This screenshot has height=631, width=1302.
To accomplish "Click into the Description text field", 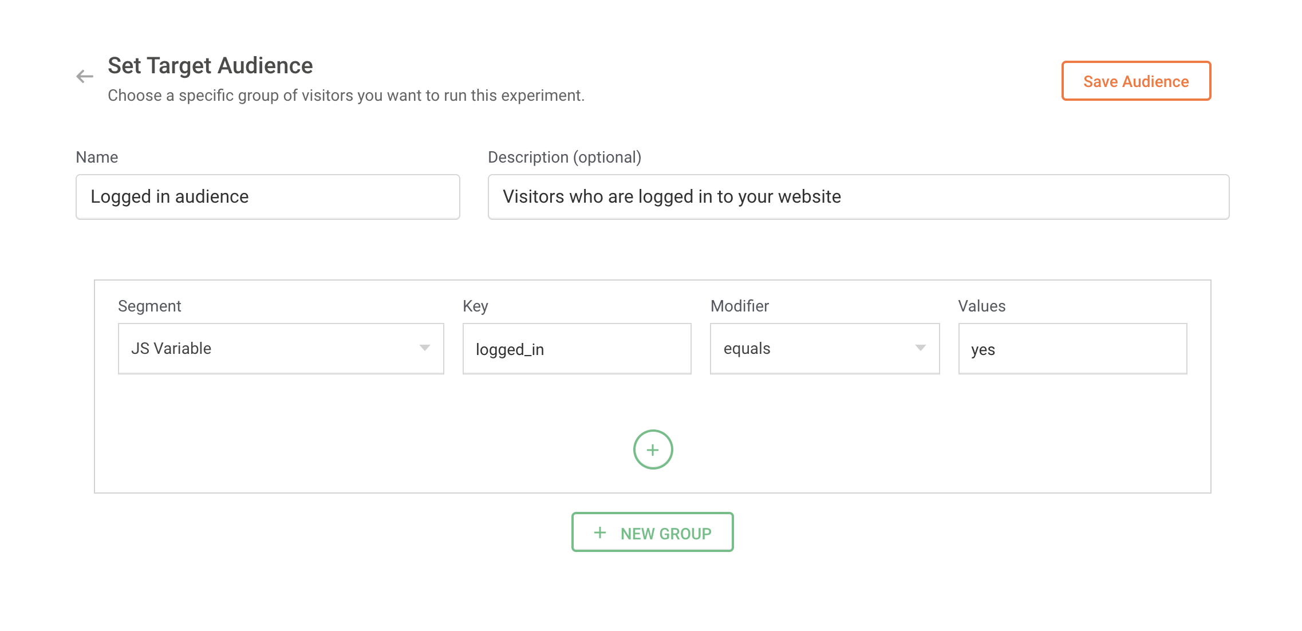I will [x=858, y=197].
